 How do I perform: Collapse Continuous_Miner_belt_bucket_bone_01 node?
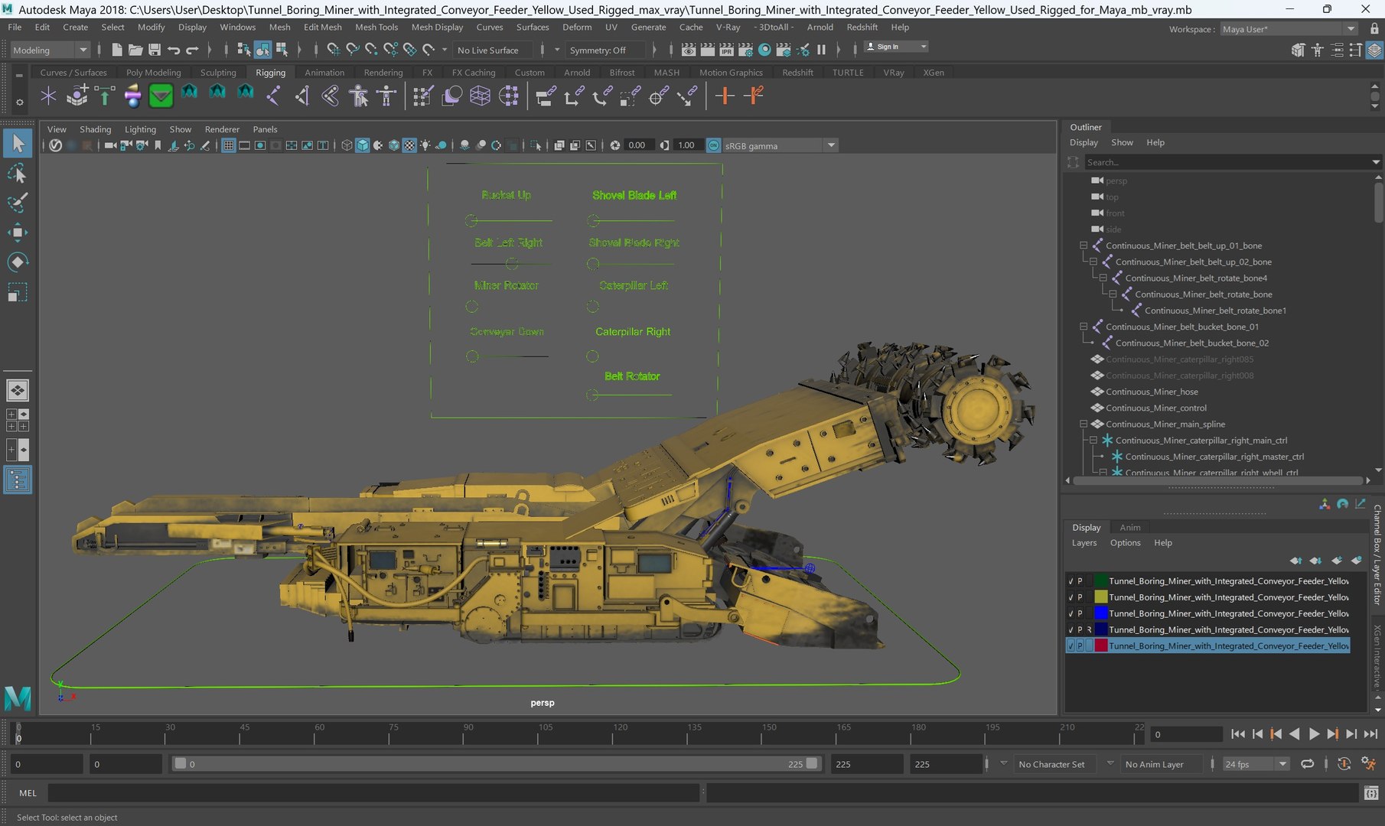[x=1084, y=327]
